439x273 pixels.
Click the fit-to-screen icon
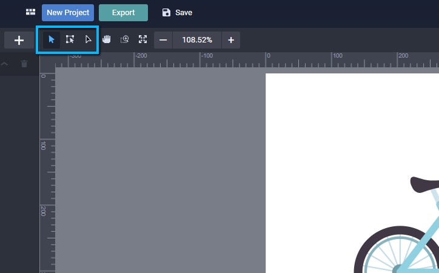coord(142,40)
